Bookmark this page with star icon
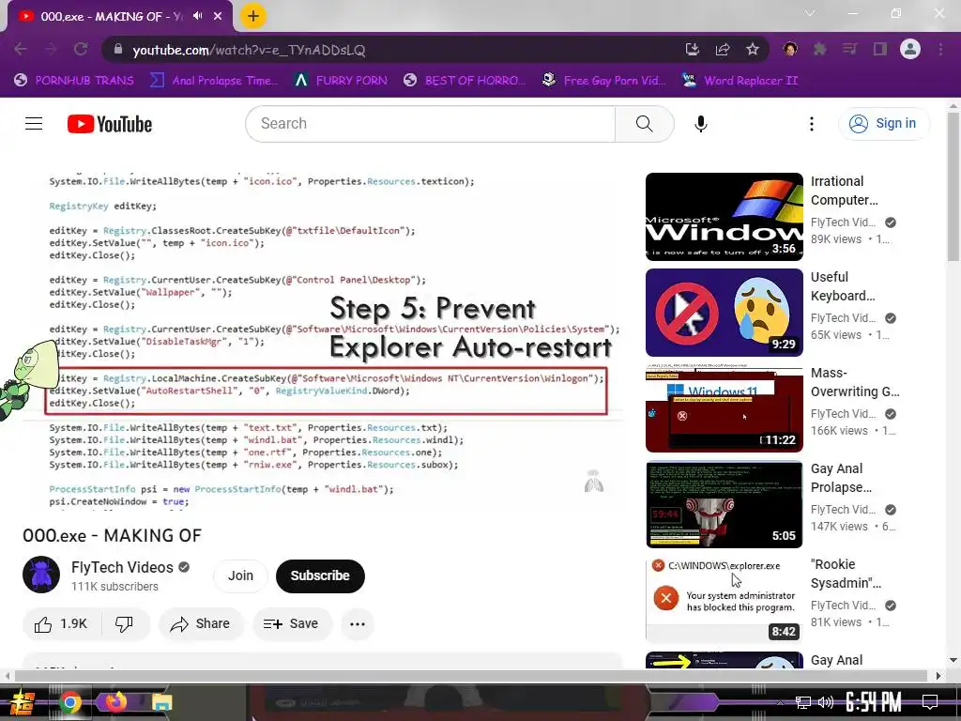961x721 pixels. 753,49
